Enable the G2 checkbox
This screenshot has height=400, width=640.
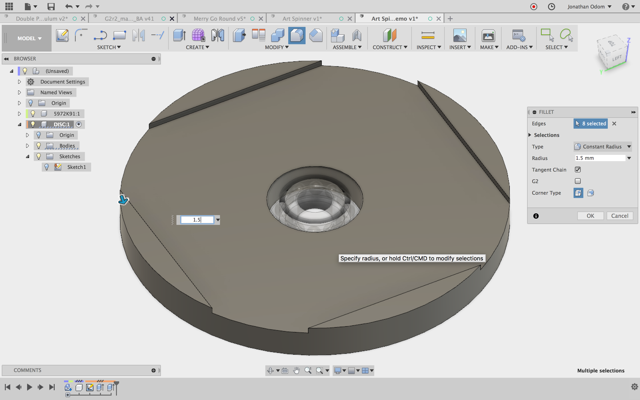click(578, 181)
